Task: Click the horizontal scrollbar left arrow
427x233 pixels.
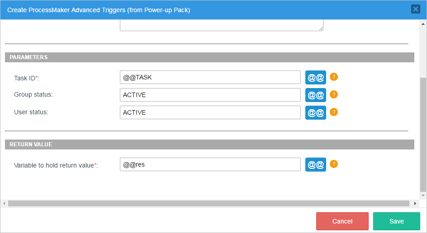Action: coord(4,204)
